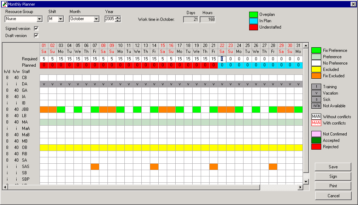Close the Monthly Planner window

[353, 4]
